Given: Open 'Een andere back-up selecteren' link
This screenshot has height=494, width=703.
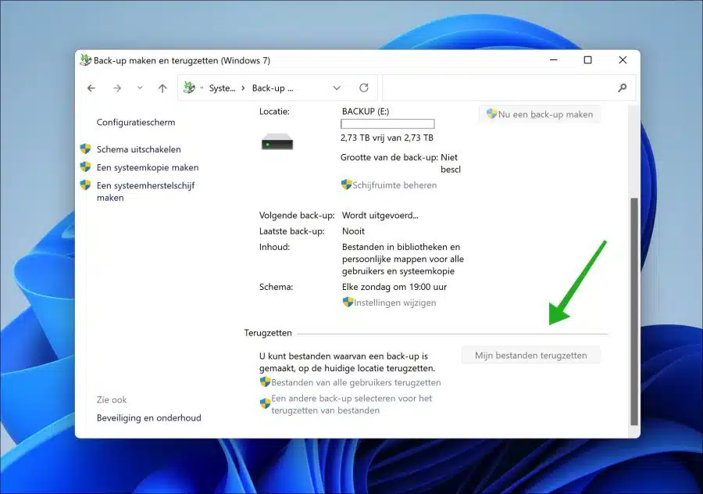Looking at the screenshot, I should point(351,404).
